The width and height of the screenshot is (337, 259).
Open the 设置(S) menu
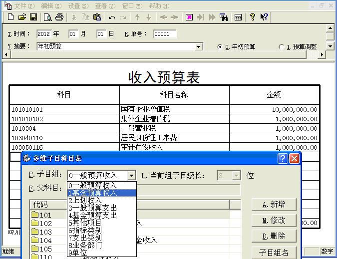[x=78, y=6]
